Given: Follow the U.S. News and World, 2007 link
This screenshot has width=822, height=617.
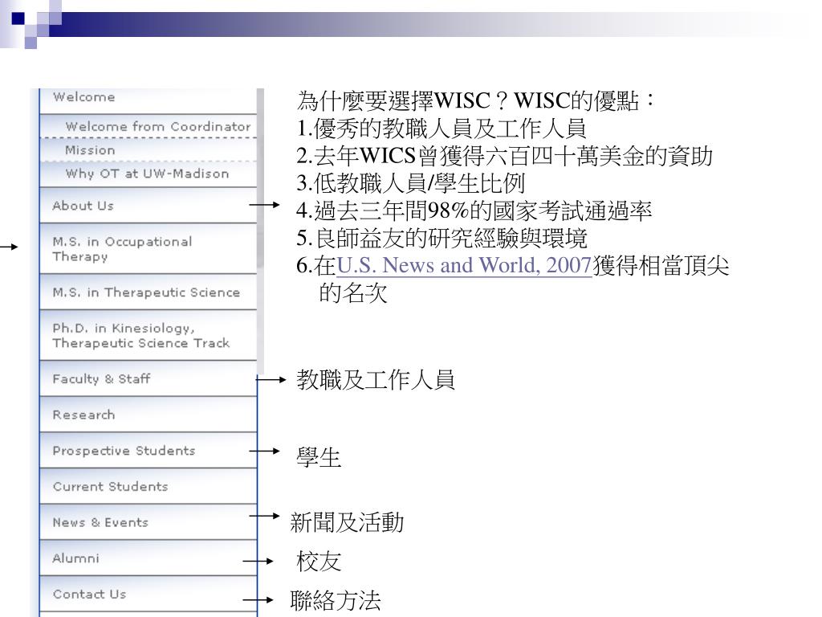Looking at the screenshot, I should [464, 265].
